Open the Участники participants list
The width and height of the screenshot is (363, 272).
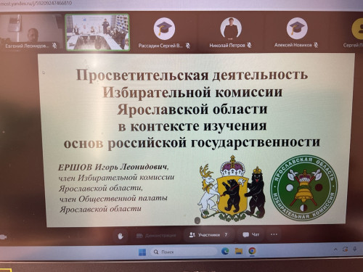208,234
